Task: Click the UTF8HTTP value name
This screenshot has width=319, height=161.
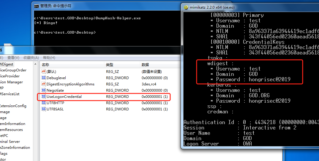Action: point(55,103)
